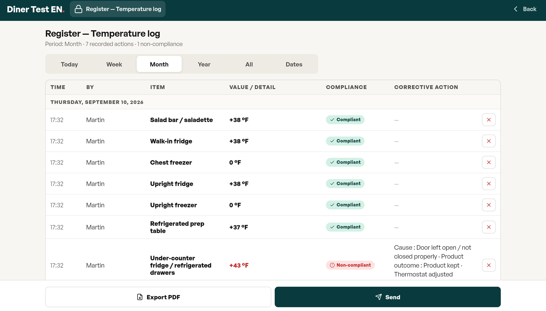Export the temperature log as PDF

(158, 297)
